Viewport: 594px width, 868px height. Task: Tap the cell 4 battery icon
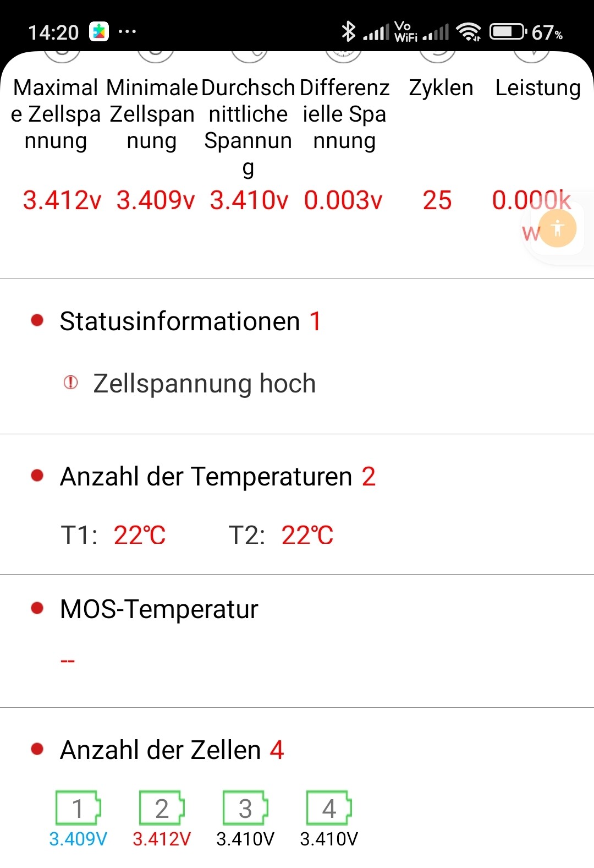[x=329, y=807]
